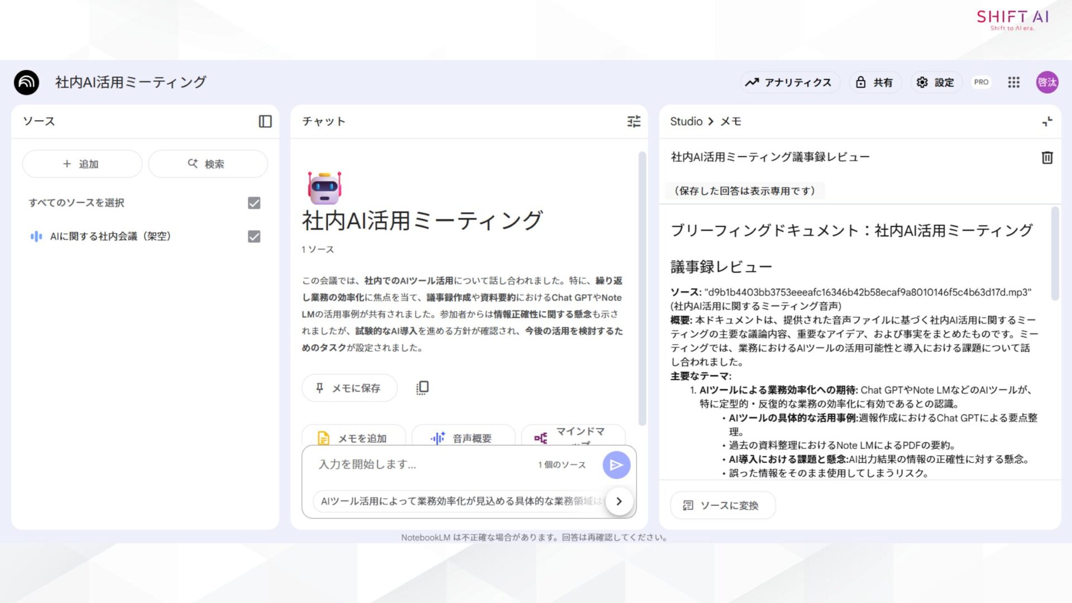This screenshot has width=1072, height=603.
Task: Click the NotebookLM notebook logo
Action: 26,82
